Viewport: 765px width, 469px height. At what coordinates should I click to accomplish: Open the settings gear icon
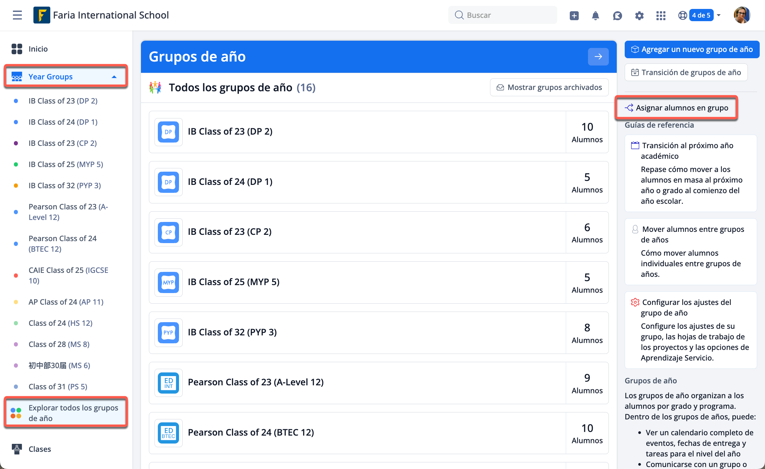pyautogui.click(x=639, y=16)
